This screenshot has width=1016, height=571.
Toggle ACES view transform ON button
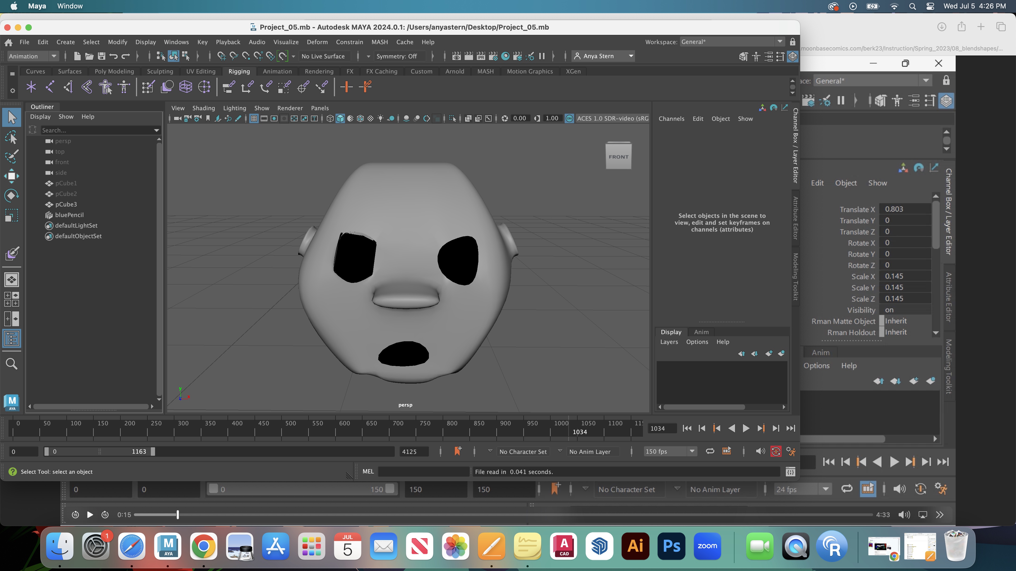pyautogui.click(x=569, y=119)
